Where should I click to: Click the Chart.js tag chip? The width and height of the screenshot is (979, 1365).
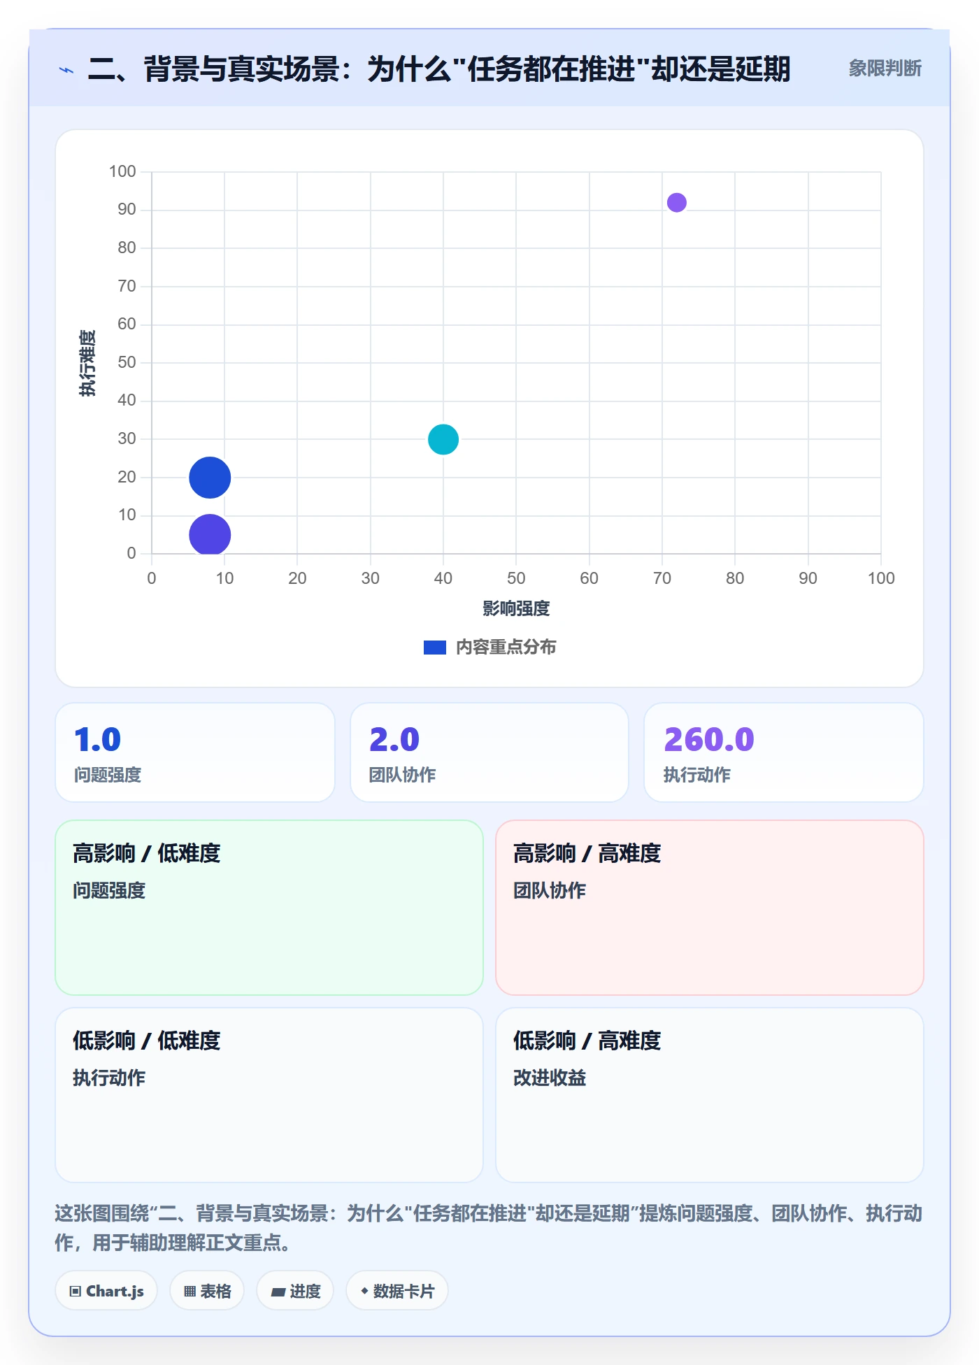point(106,1291)
